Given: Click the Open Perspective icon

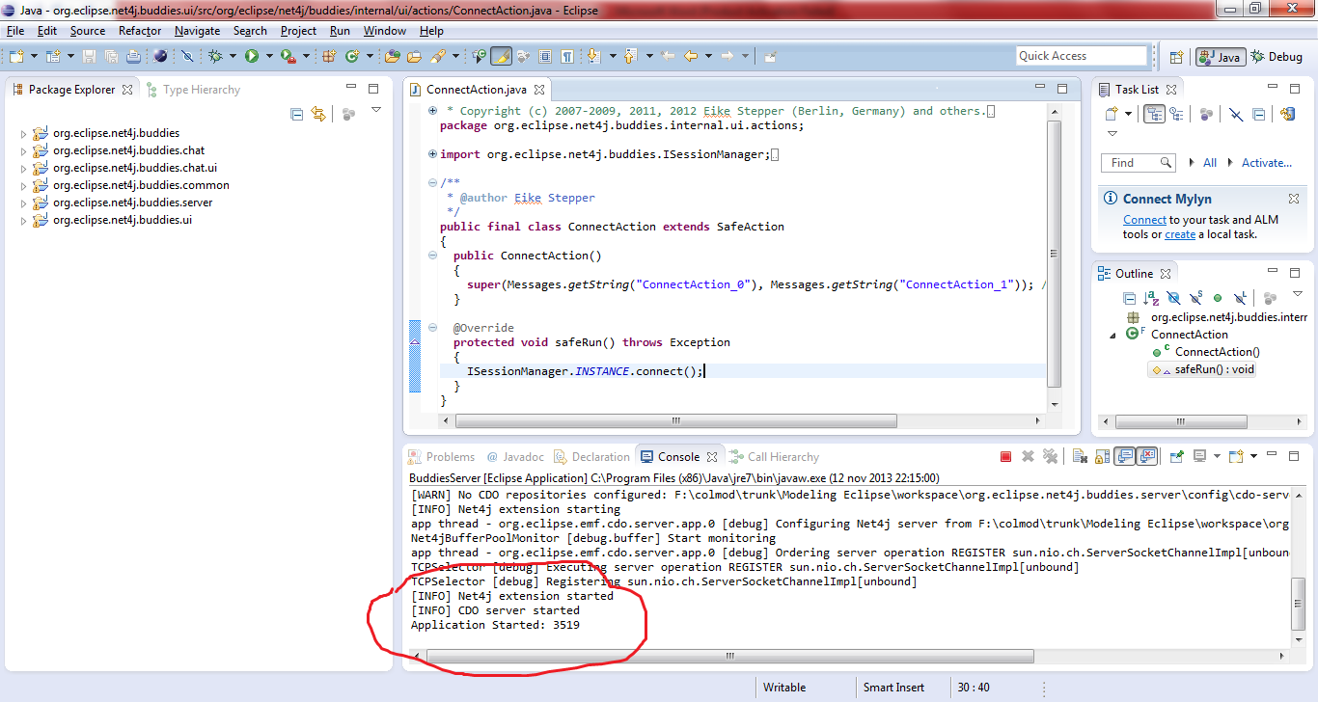Looking at the screenshot, I should pyautogui.click(x=1176, y=57).
